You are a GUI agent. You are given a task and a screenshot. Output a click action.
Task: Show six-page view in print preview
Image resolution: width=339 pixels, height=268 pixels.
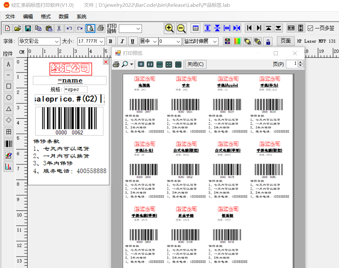click(178, 64)
